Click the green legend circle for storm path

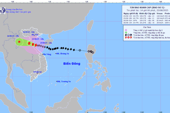pos(126,33)
